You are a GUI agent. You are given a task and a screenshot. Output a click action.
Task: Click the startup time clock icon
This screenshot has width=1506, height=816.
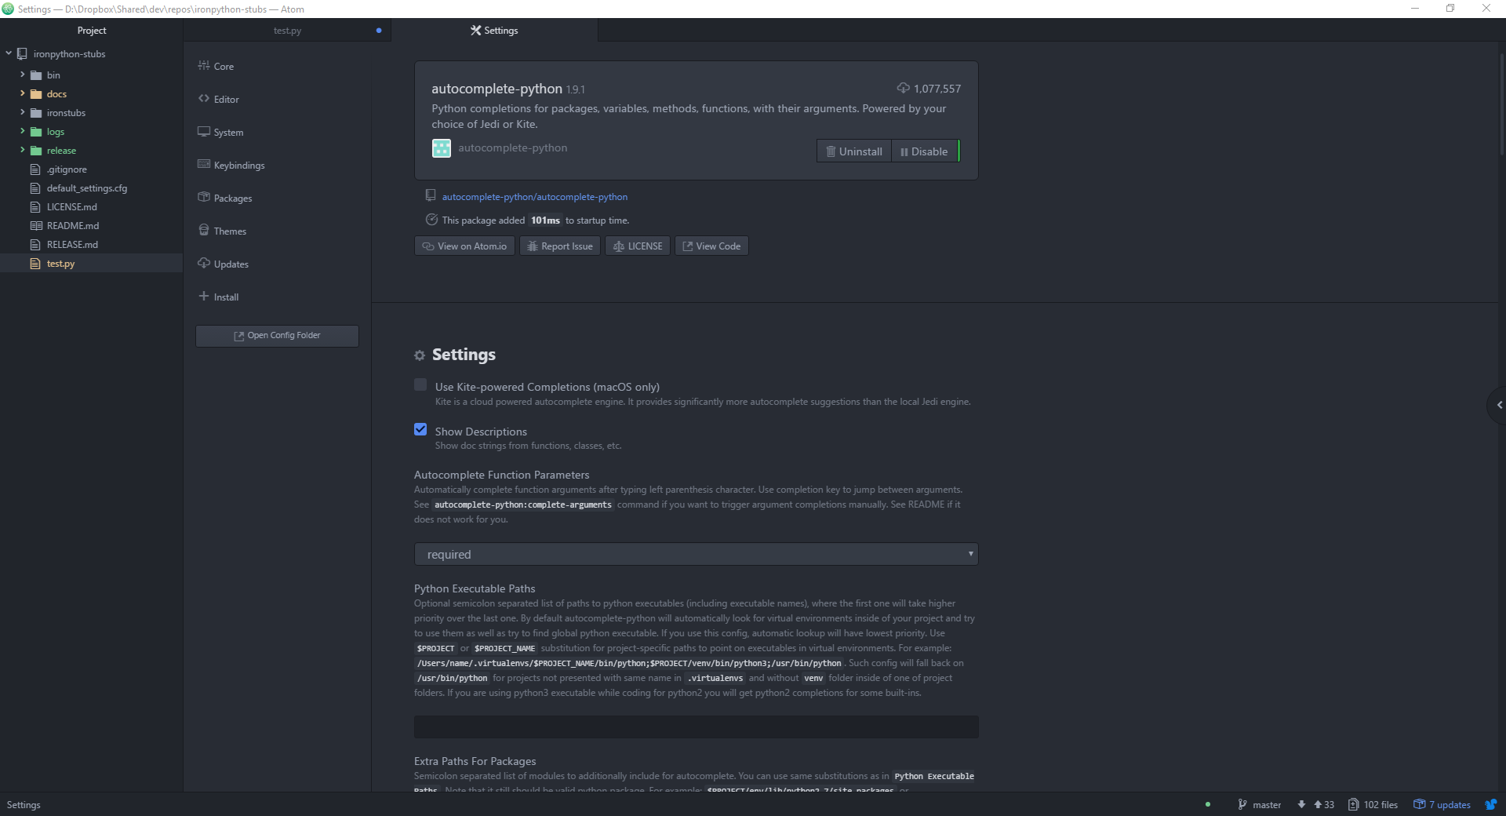(431, 220)
